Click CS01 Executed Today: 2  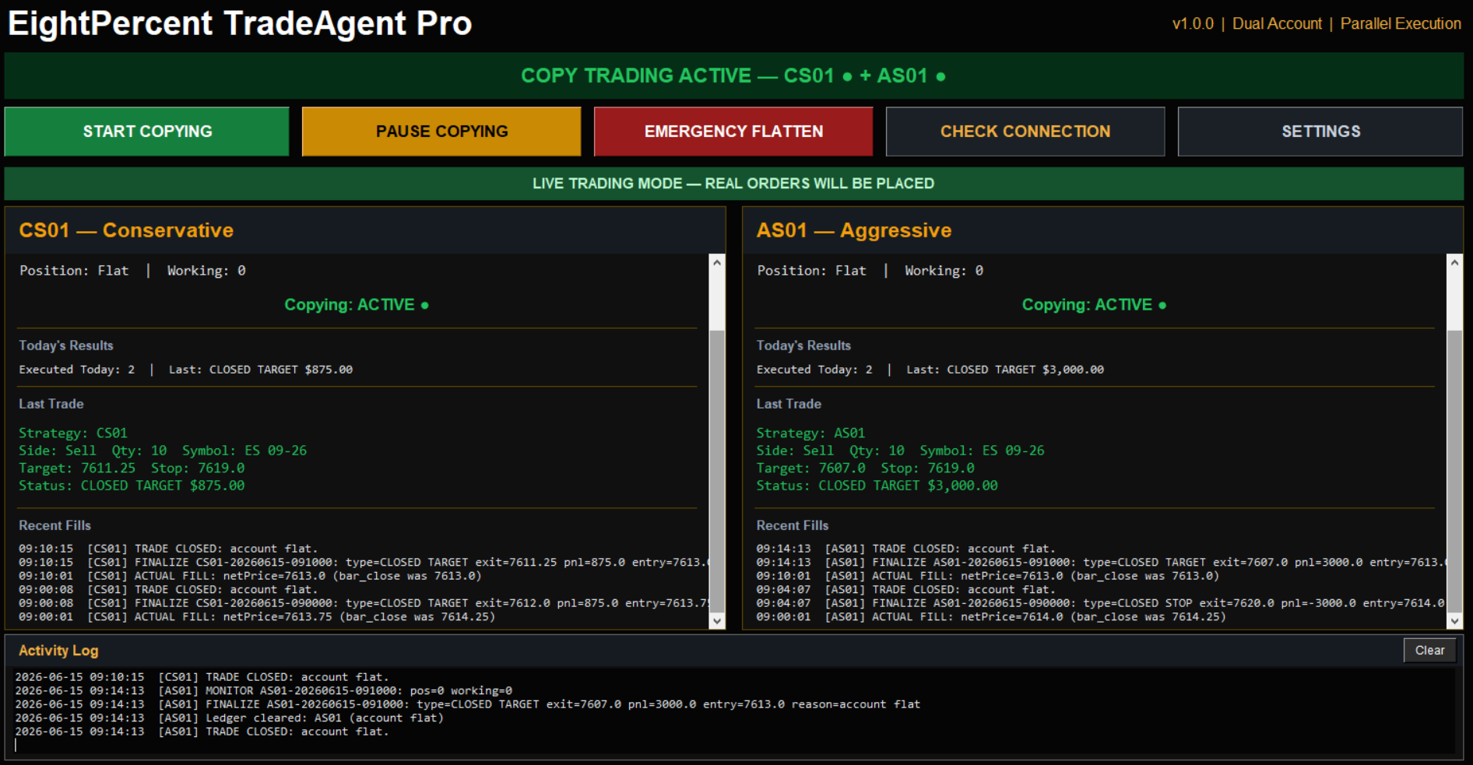[x=77, y=370]
